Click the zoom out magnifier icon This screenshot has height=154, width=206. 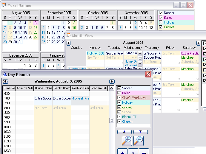(x=139, y=141)
